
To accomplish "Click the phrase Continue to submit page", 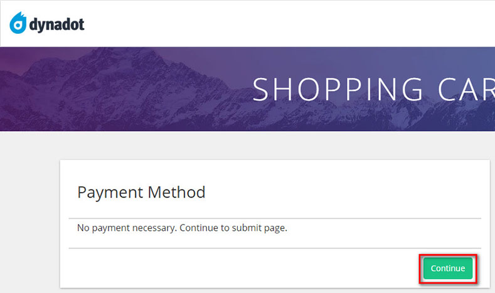I will [x=233, y=228].
